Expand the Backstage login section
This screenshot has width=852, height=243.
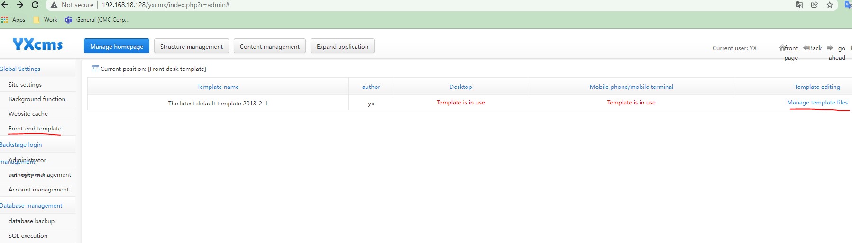coord(21,144)
